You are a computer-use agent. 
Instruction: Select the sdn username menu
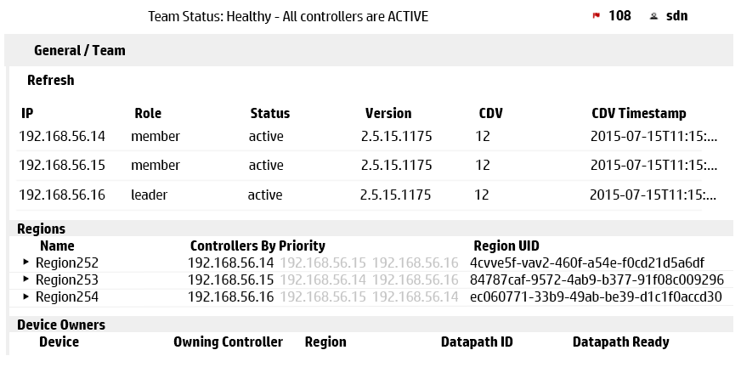tap(676, 16)
